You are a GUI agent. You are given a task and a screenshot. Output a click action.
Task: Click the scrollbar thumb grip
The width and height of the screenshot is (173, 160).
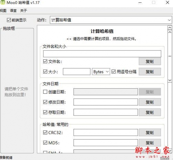[x=170, y=56]
